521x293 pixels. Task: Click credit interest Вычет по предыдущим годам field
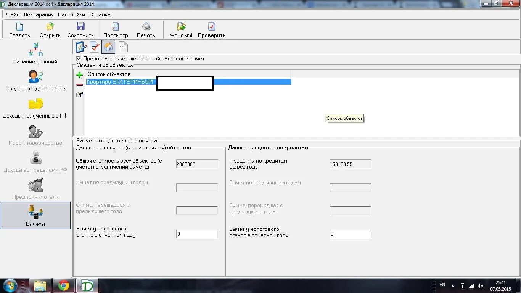tap(350, 187)
